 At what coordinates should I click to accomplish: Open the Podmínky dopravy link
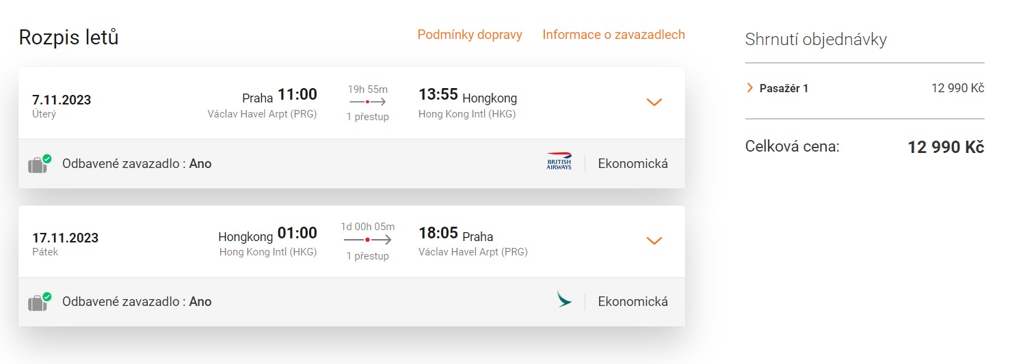470,35
